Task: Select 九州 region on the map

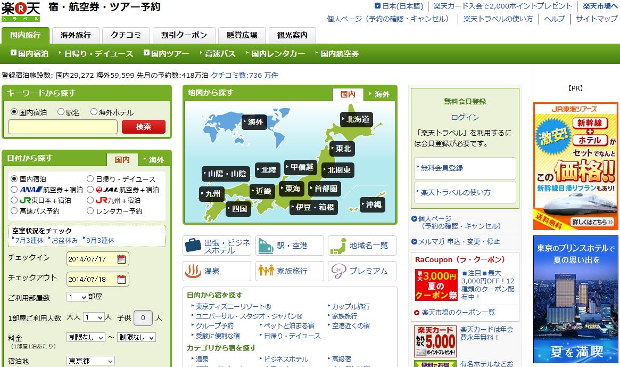Action: pyautogui.click(x=212, y=194)
